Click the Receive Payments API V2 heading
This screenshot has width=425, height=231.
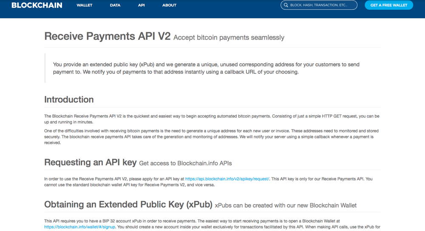click(x=108, y=36)
